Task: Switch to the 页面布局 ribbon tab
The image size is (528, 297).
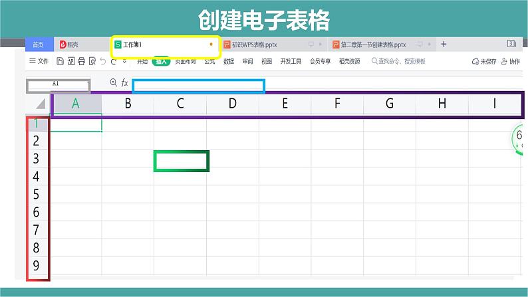Action: point(186,61)
